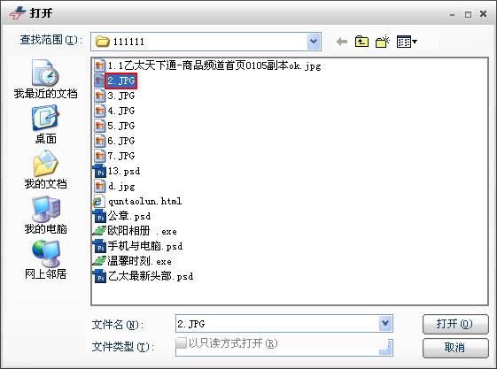Go back using the left arrow icon
This screenshot has height=369, width=497.
point(341,42)
